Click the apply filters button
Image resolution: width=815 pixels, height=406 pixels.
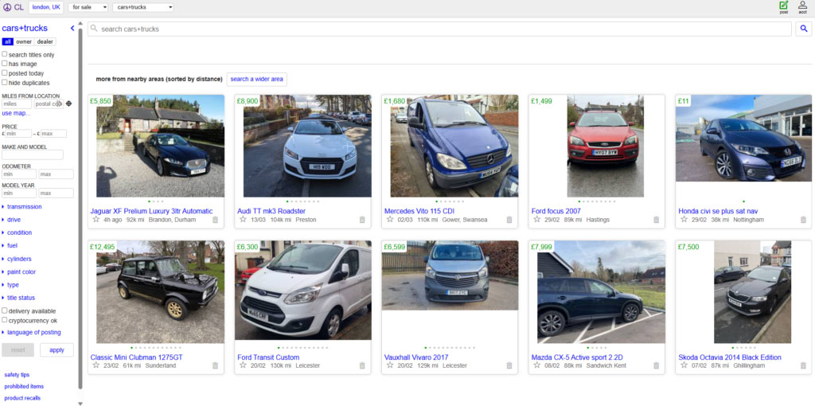57,349
